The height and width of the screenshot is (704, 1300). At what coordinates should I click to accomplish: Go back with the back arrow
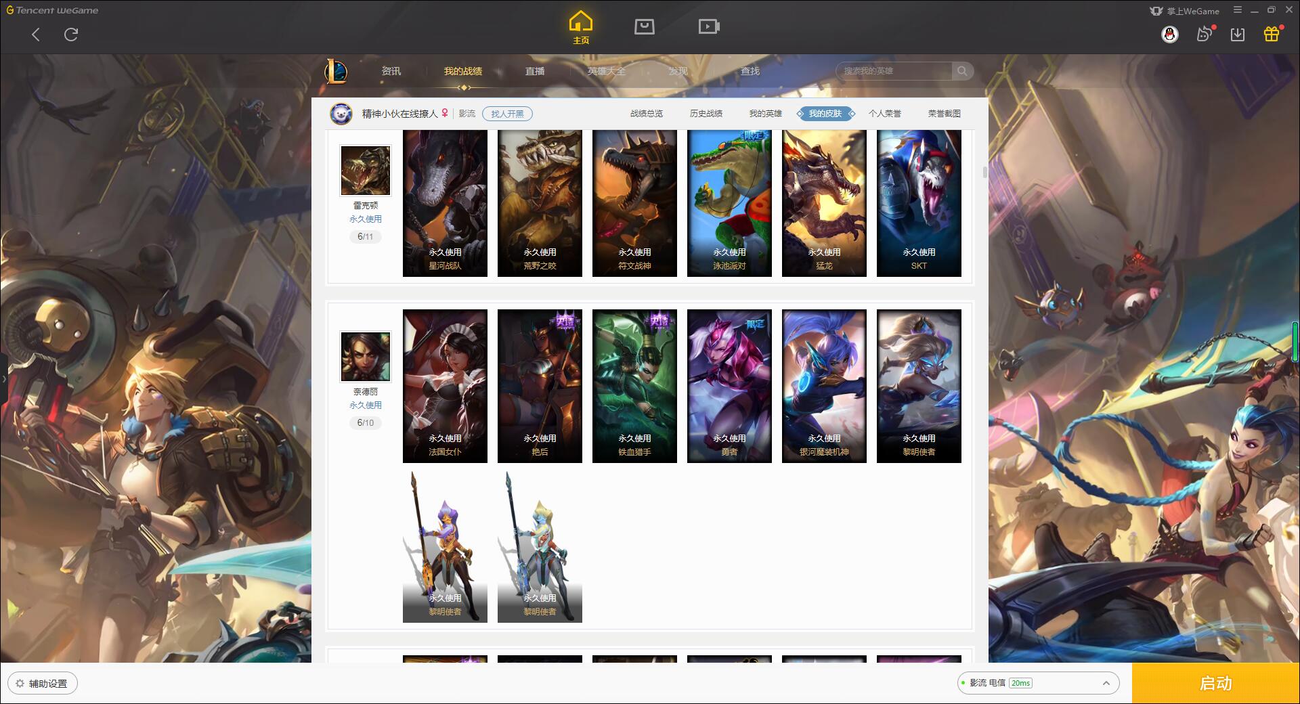36,35
